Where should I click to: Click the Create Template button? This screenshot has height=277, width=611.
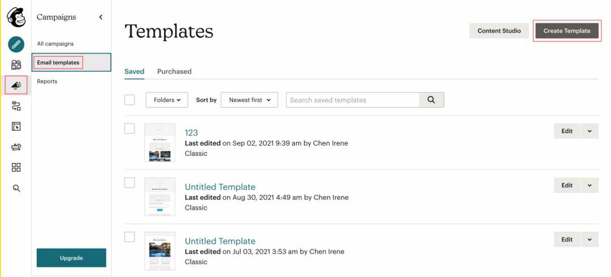tap(567, 31)
